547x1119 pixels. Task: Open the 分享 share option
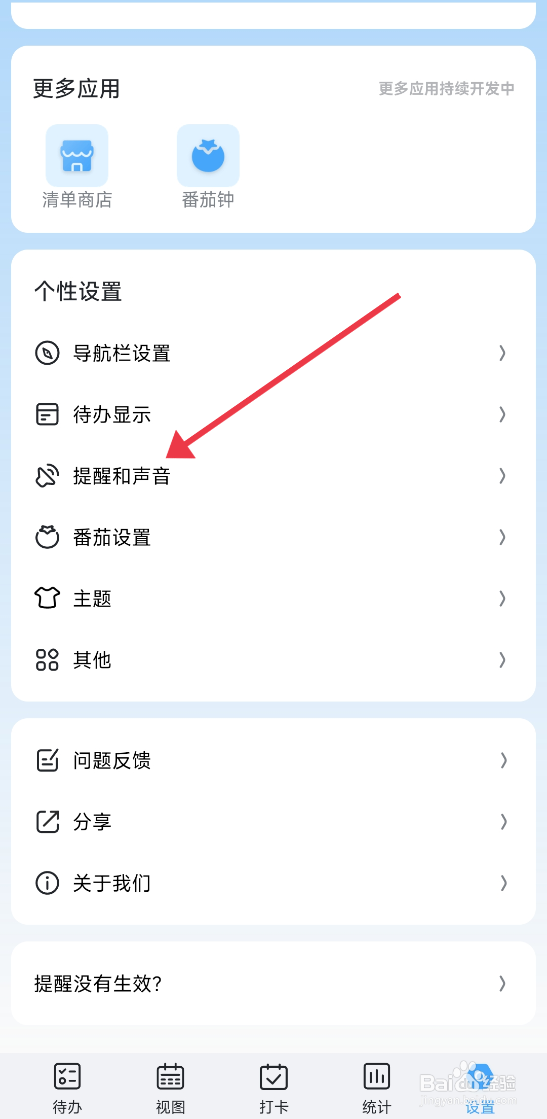[273, 821]
